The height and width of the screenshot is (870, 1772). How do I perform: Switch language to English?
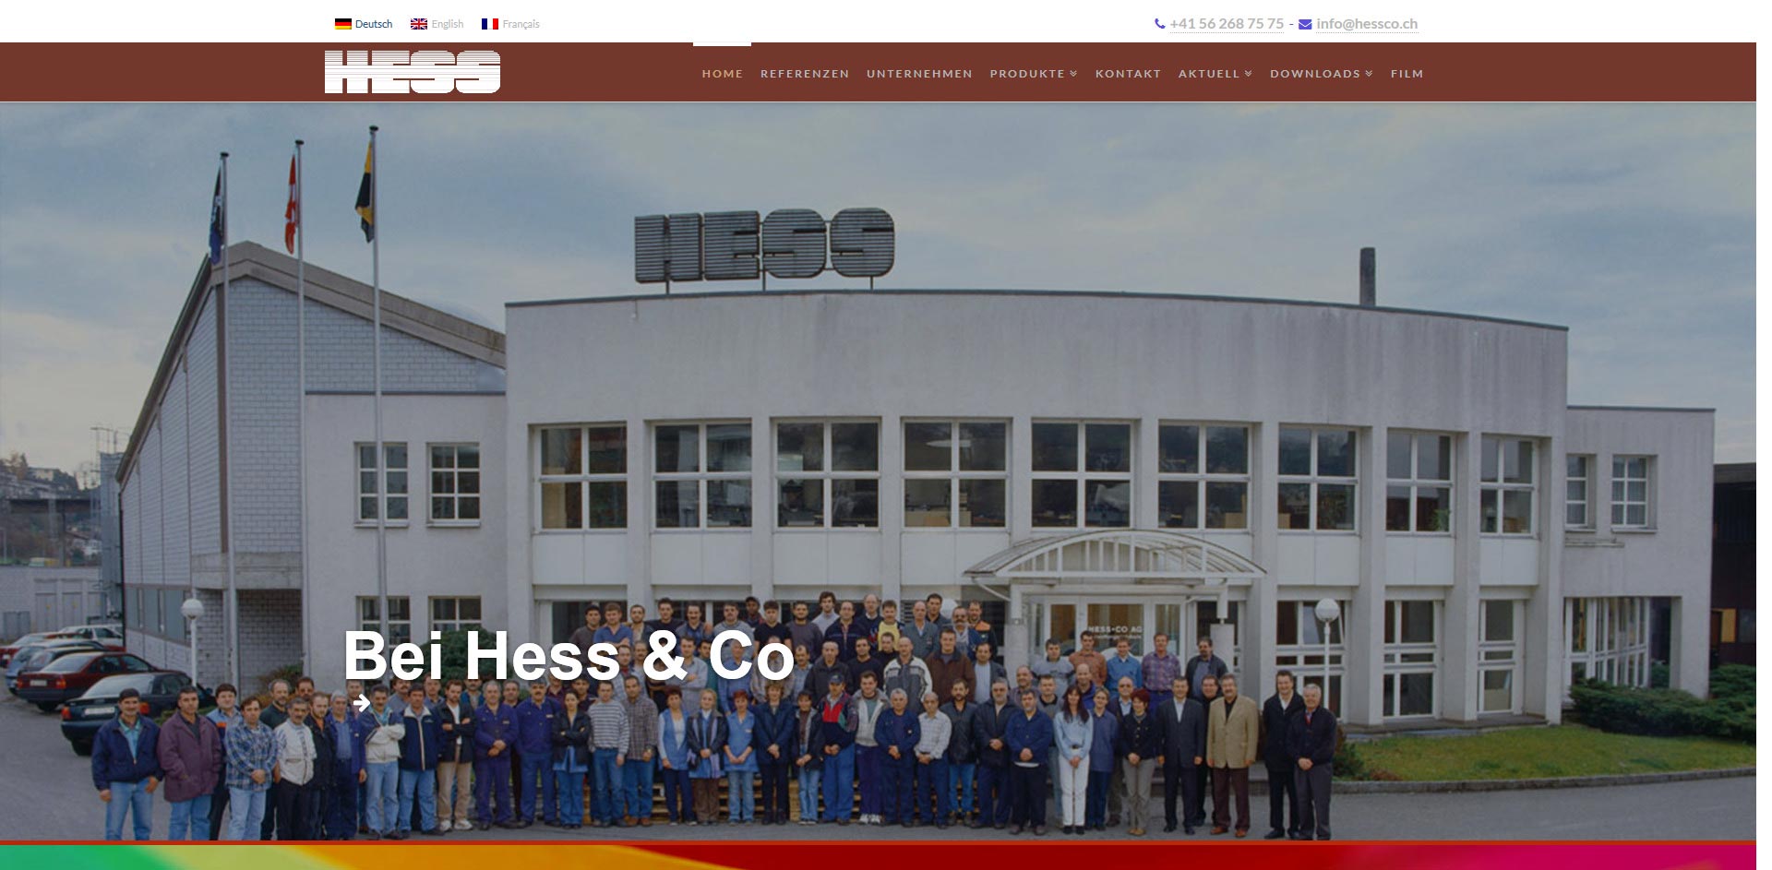pos(448,24)
